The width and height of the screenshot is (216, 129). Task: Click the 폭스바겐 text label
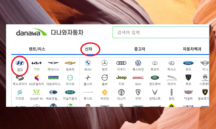pos(138,70)
